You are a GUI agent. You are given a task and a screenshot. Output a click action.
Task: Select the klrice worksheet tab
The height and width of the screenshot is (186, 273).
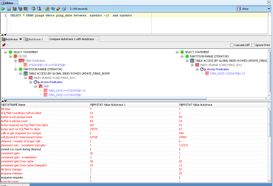click(x=9, y=3)
